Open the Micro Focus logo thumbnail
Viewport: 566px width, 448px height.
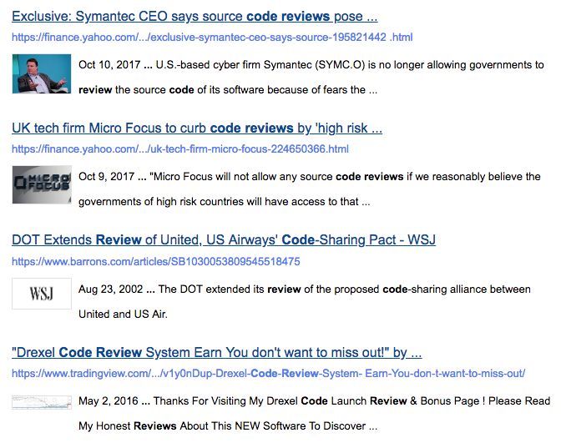coord(42,184)
